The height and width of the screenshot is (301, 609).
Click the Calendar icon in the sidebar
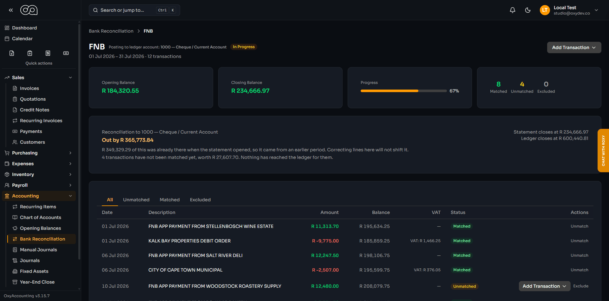pyautogui.click(x=7, y=39)
